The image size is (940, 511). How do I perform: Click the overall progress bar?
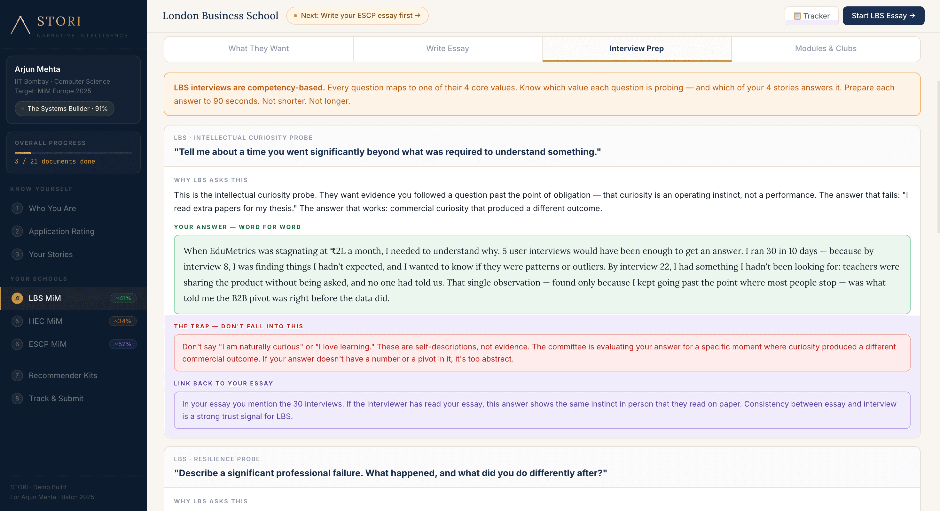pos(73,152)
